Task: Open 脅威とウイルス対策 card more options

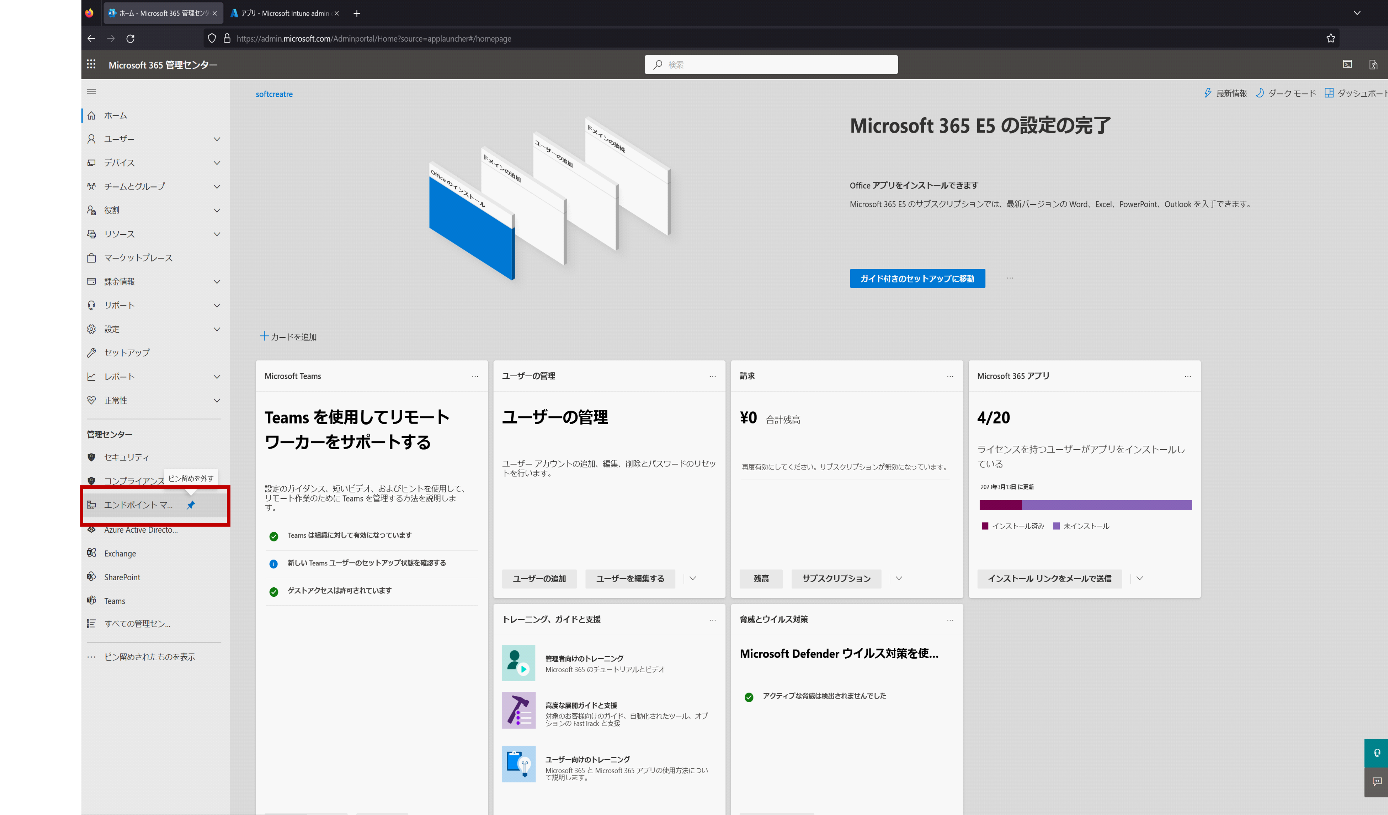Action: tap(950, 620)
